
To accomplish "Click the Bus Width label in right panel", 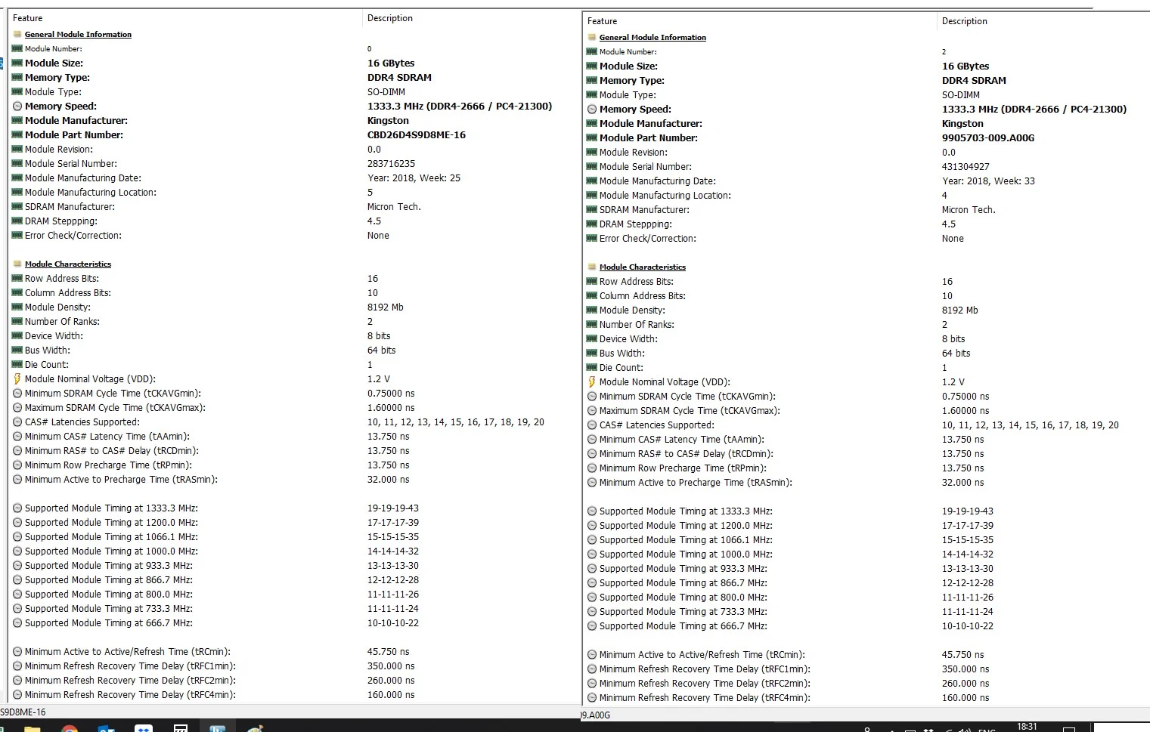I will pyautogui.click(x=622, y=353).
